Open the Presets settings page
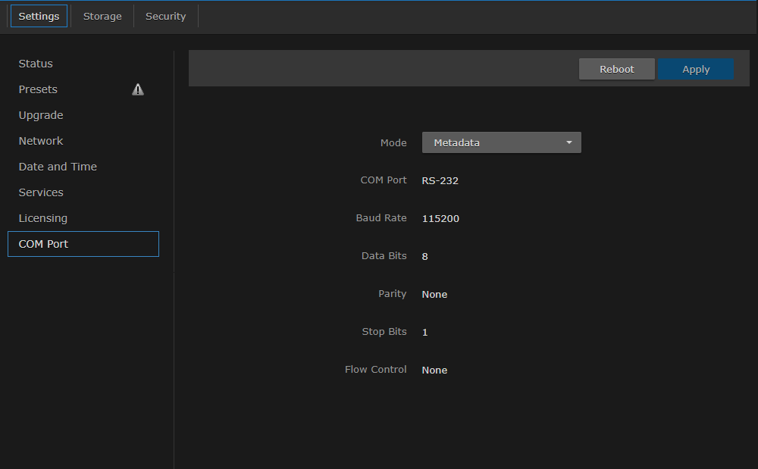 coord(37,89)
